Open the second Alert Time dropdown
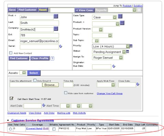This screenshot has width=164, height=136. (x=76, y=106)
